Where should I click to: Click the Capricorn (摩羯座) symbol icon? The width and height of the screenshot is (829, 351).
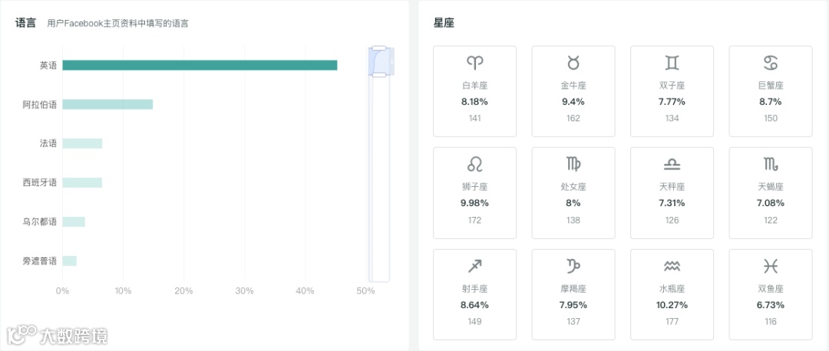coord(573,266)
